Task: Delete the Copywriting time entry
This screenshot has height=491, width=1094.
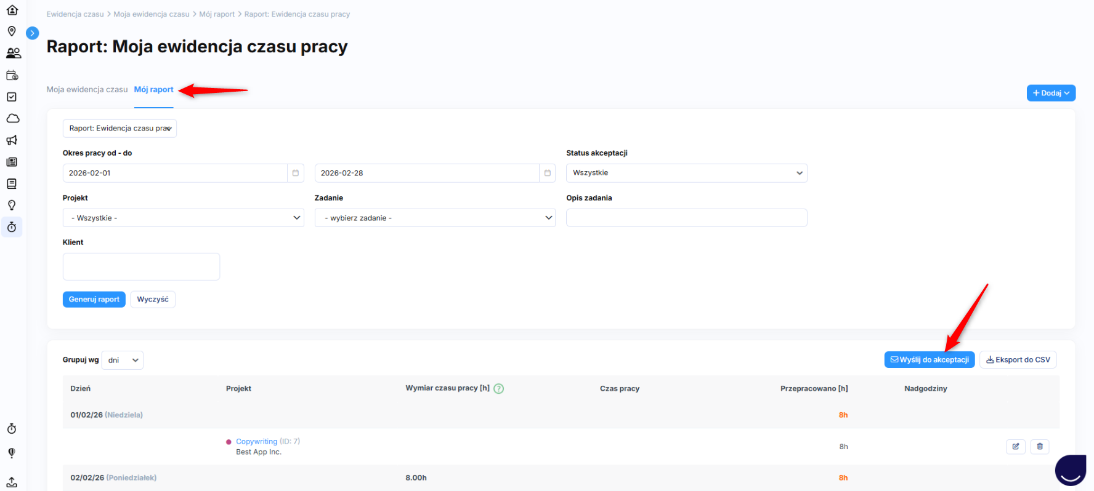Action: click(x=1040, y=447)
